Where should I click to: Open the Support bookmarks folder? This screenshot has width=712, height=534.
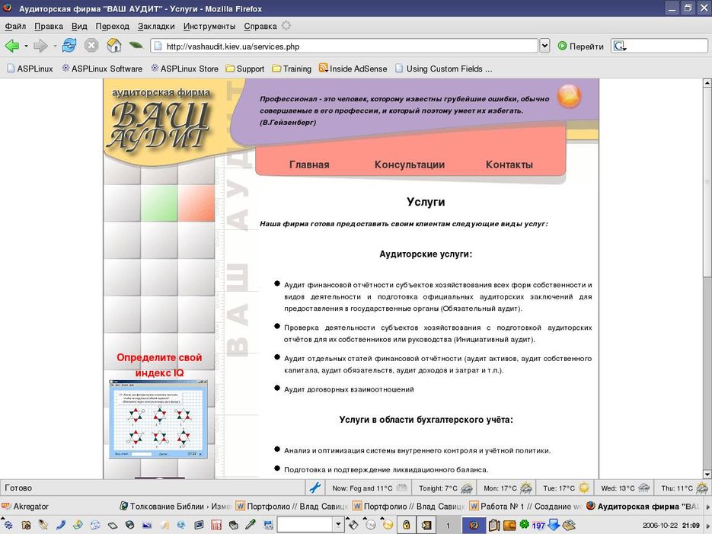244,69
